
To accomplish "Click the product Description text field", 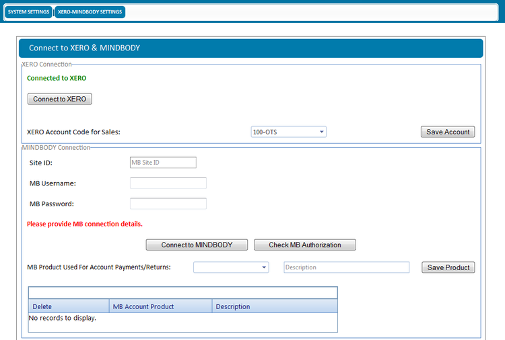I will click(x=346, y=267).
